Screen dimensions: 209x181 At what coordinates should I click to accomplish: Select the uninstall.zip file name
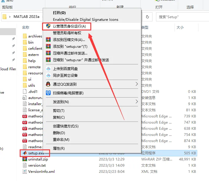pyautogui.click(x=38, y=159)
